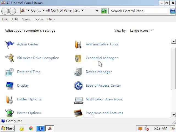Click the Cont... breadcrumb segment

pyautogui.click(x=36, y=10)
